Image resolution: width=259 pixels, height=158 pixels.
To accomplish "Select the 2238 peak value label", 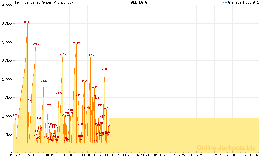I will coord(105,69).
